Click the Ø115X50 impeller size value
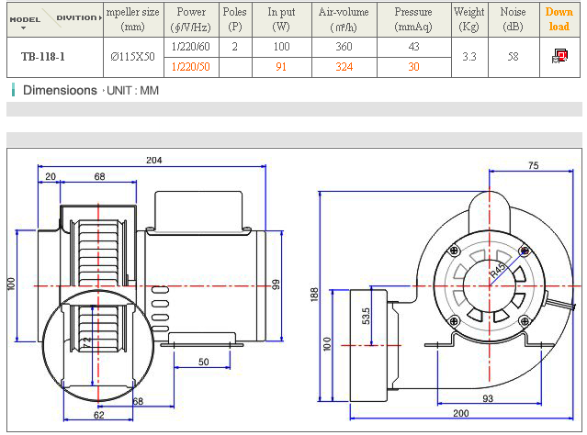This screenshot has height=435, width=587. (132, 57)
